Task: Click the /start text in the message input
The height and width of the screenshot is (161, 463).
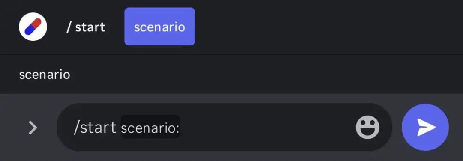Action: [x=95, y=127]
